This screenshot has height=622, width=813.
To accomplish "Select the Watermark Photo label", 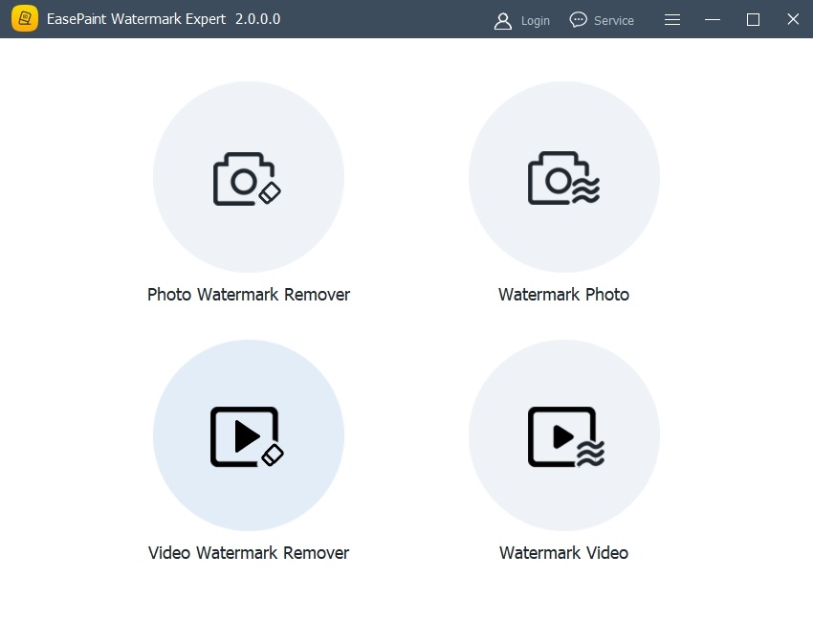I will pos(563,294).
